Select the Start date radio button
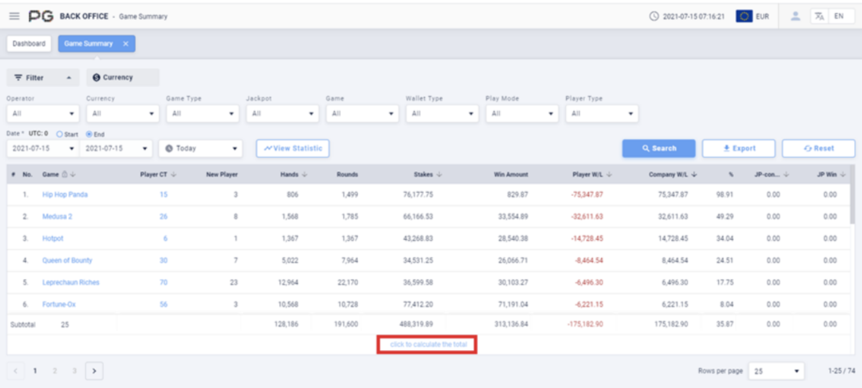This screenshot has height=388, width=862. [59, 134]
